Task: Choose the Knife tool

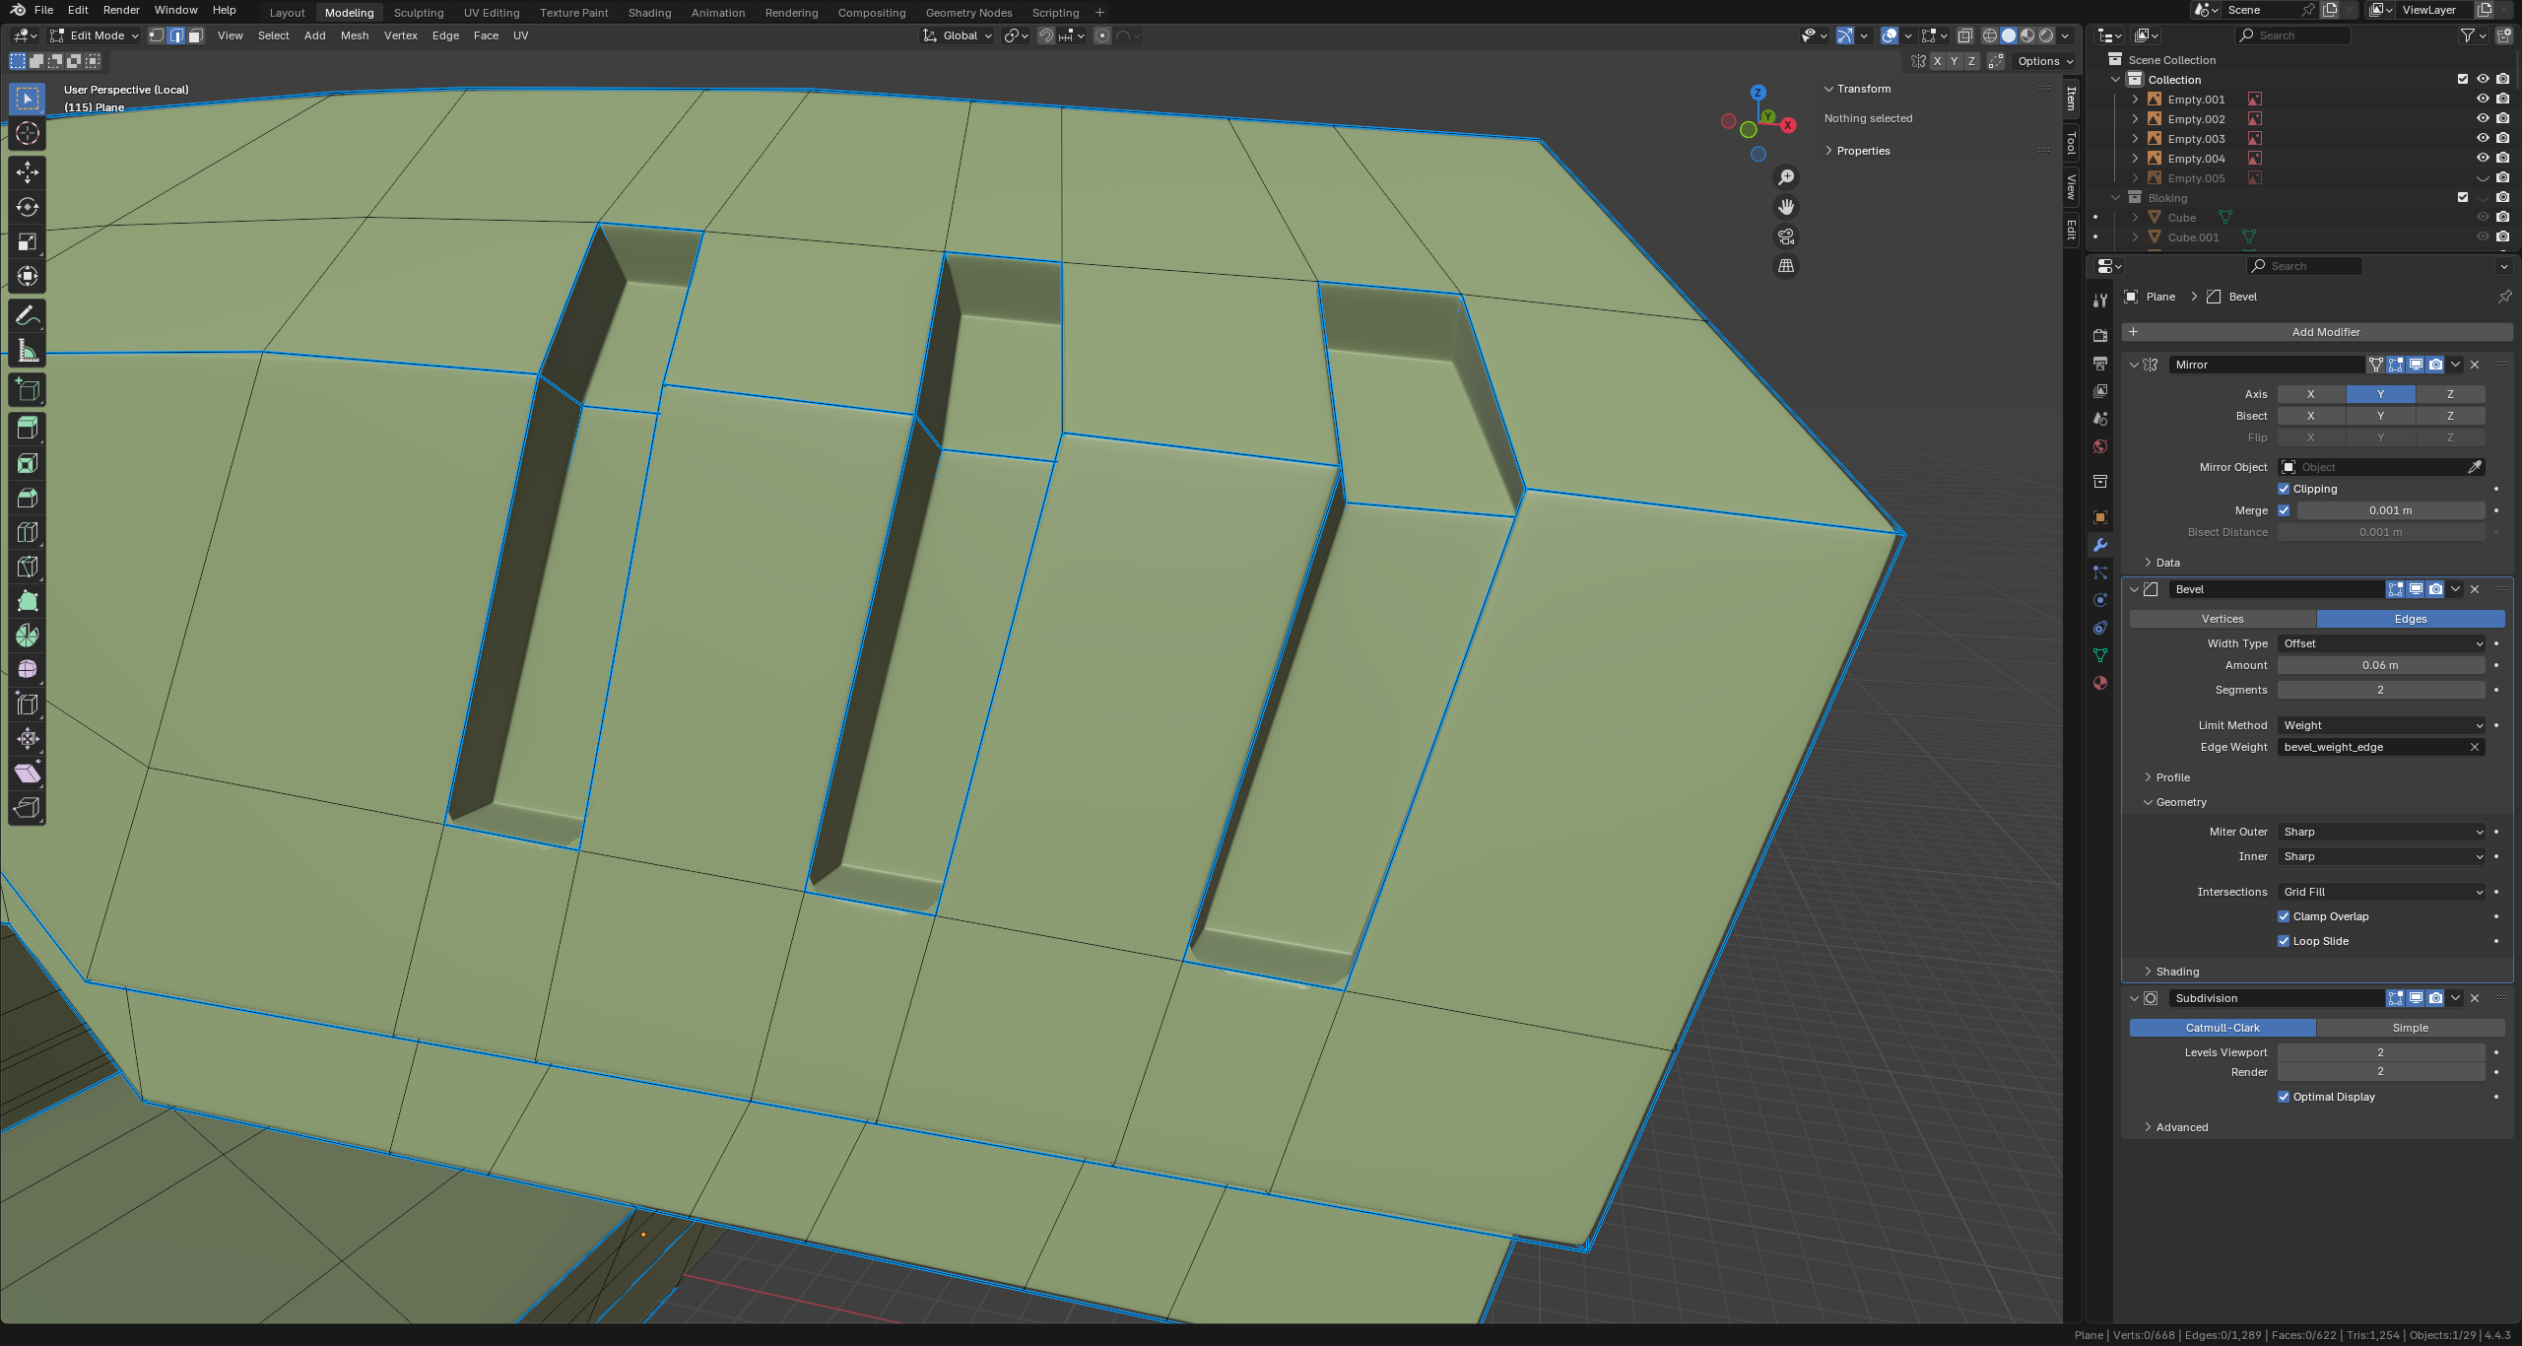Action: (28, 567)
